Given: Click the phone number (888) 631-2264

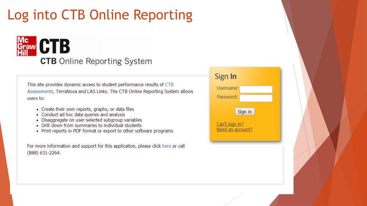Looking at the screenshot, I should 44,153.
